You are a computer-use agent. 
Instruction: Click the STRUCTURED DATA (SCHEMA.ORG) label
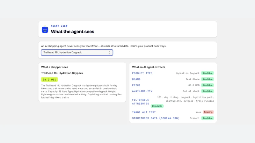point(156,118)
